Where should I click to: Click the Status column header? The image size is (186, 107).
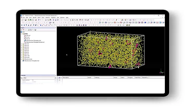pyautogui.click(x=124, y=77)
